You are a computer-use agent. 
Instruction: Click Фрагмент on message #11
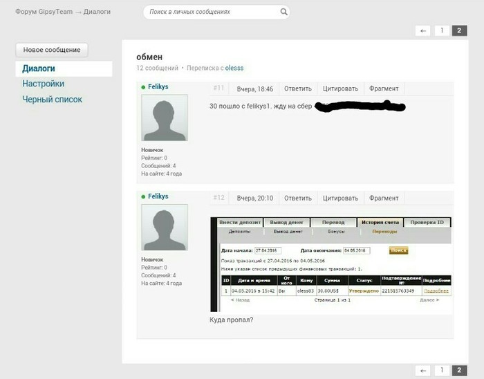[384, 89]
